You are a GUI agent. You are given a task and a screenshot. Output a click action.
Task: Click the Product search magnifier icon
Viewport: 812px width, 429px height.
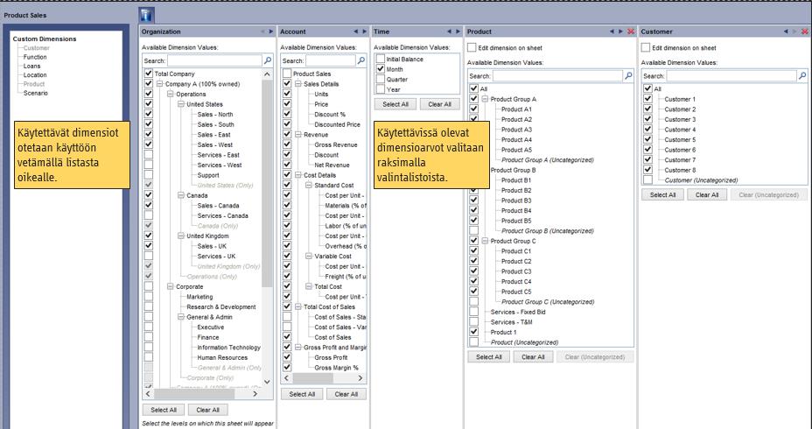pyautogui.click(x=628, y=75)
